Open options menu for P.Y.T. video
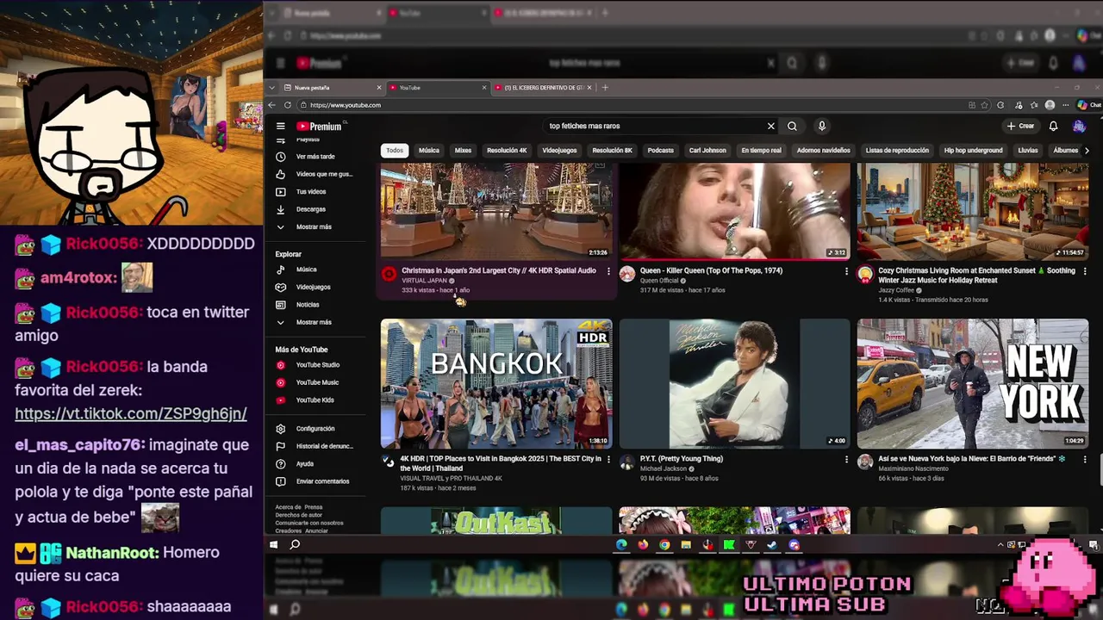The height and width of the screenshot is (620, 1103). pos(846,459)
